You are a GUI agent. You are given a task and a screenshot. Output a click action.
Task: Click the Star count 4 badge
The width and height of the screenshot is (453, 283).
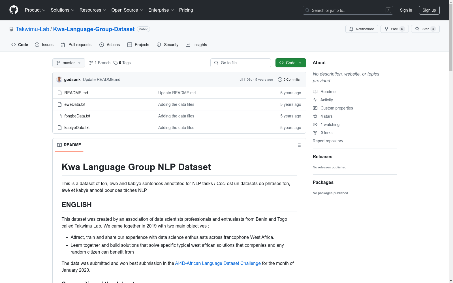[433, 29]
